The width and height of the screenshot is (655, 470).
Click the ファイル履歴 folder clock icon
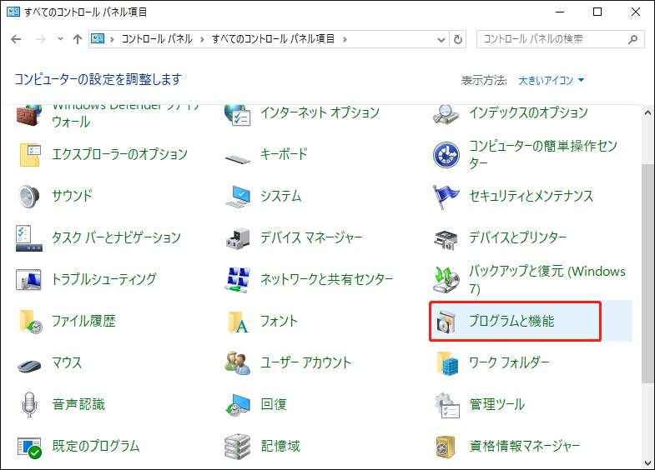[31, 322]
